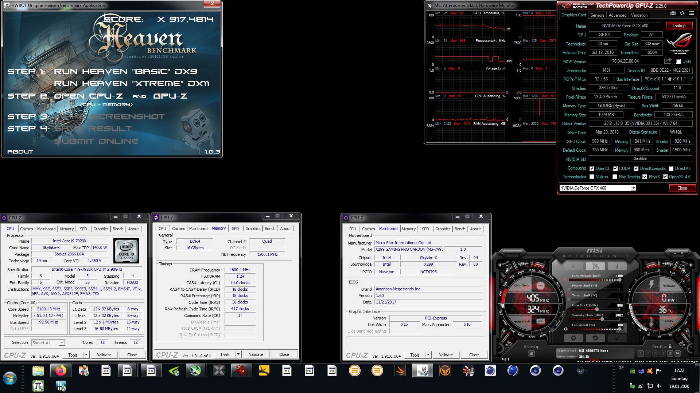The height and width of the screenshot is (393, 700).
Task: Switch to Advanced tab in GPU-Z
Action: click(618, 15)
